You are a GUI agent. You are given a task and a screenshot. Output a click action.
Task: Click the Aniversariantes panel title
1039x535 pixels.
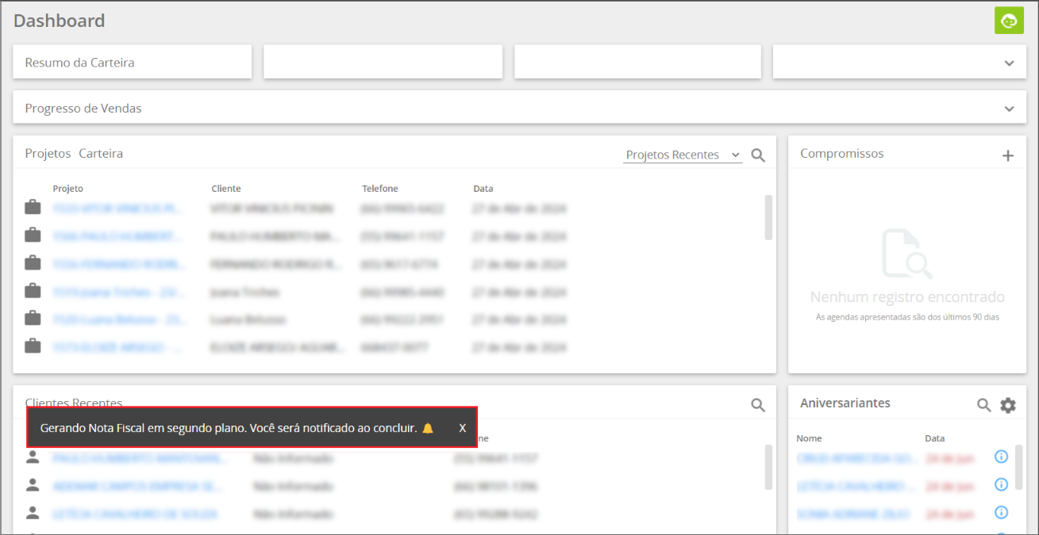click(845, 403)
